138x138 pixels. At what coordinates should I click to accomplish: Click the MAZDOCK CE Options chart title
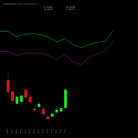coord(21,4)
